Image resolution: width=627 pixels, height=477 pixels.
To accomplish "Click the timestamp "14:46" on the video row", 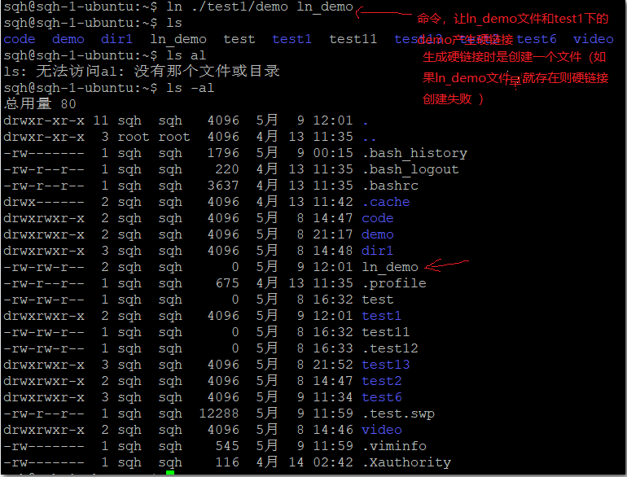I will (333, 430).
